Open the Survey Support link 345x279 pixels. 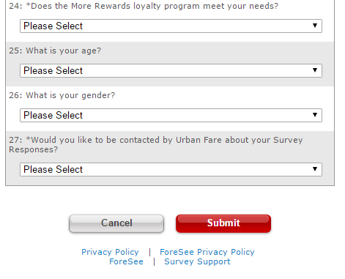tap(197, 261)
